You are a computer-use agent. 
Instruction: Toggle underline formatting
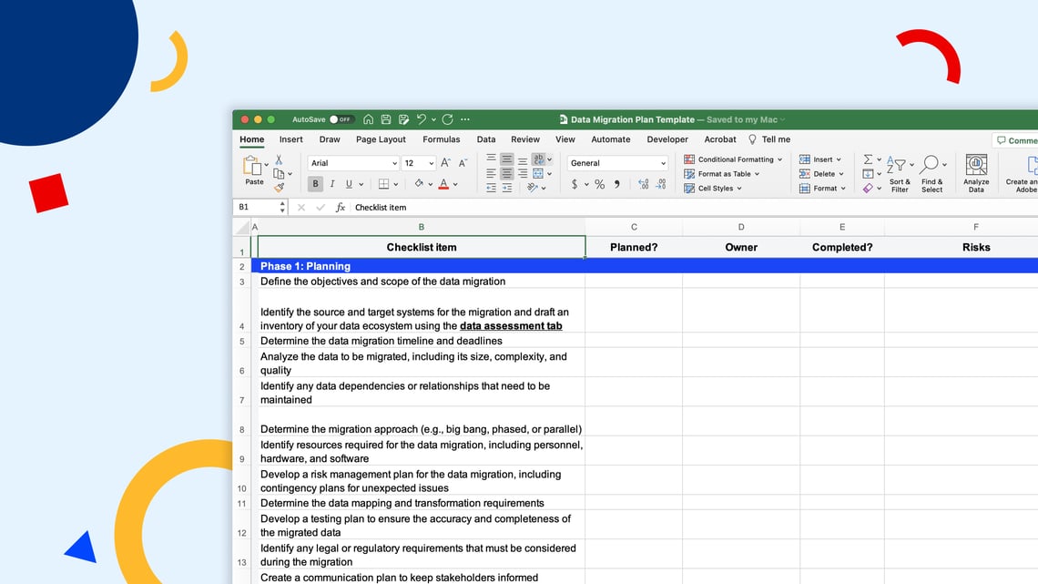(x=349, y=183)
